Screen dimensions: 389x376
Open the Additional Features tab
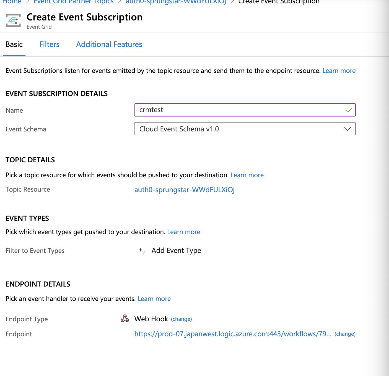(x=109, y=44)
